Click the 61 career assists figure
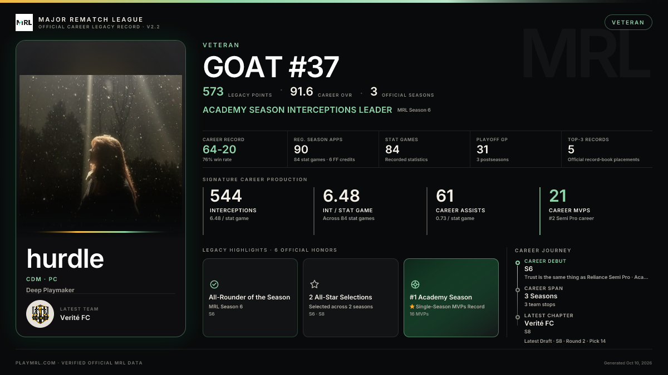 click(445, 196)
